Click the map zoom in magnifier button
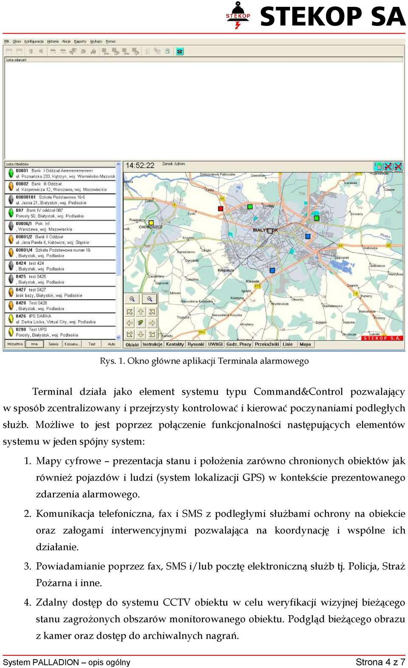 [150, 299]
